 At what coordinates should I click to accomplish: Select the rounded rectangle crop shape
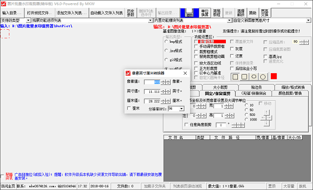tap(244, 77)
